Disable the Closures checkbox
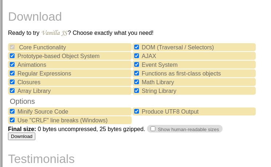This screenshot has height=167, width=271. [12, 82]
